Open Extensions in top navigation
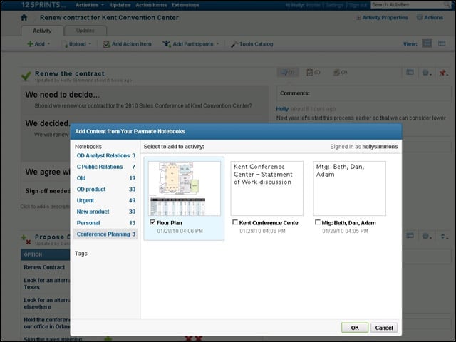The width and height of the screenshot is (456, 342). [185, 5]
